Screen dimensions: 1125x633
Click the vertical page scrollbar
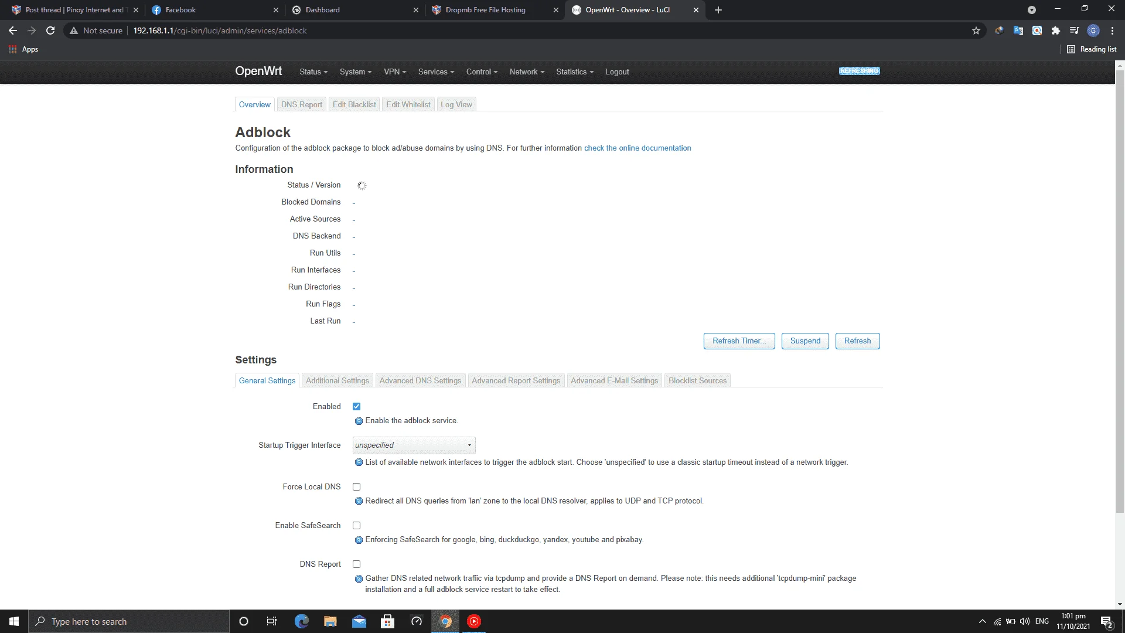pyautogui.click(x=1120, y=292)
